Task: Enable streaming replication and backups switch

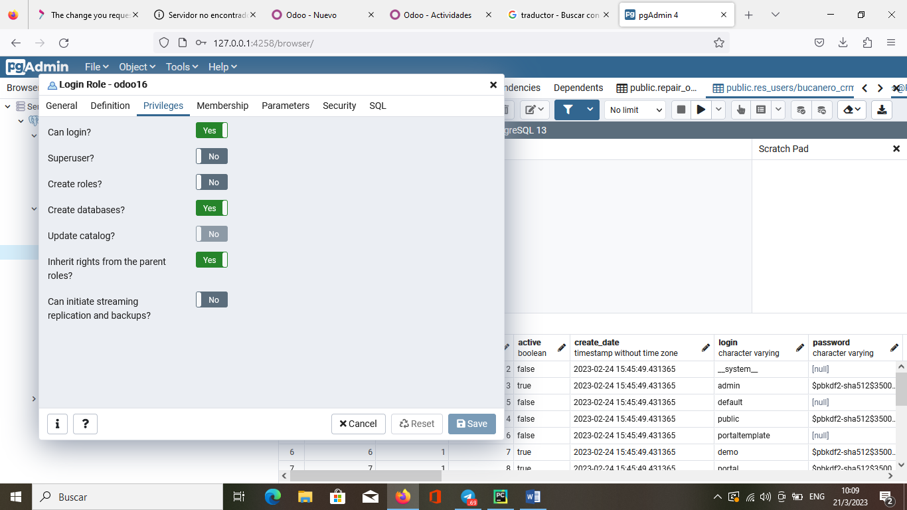Action: click(x=212, y=300)
